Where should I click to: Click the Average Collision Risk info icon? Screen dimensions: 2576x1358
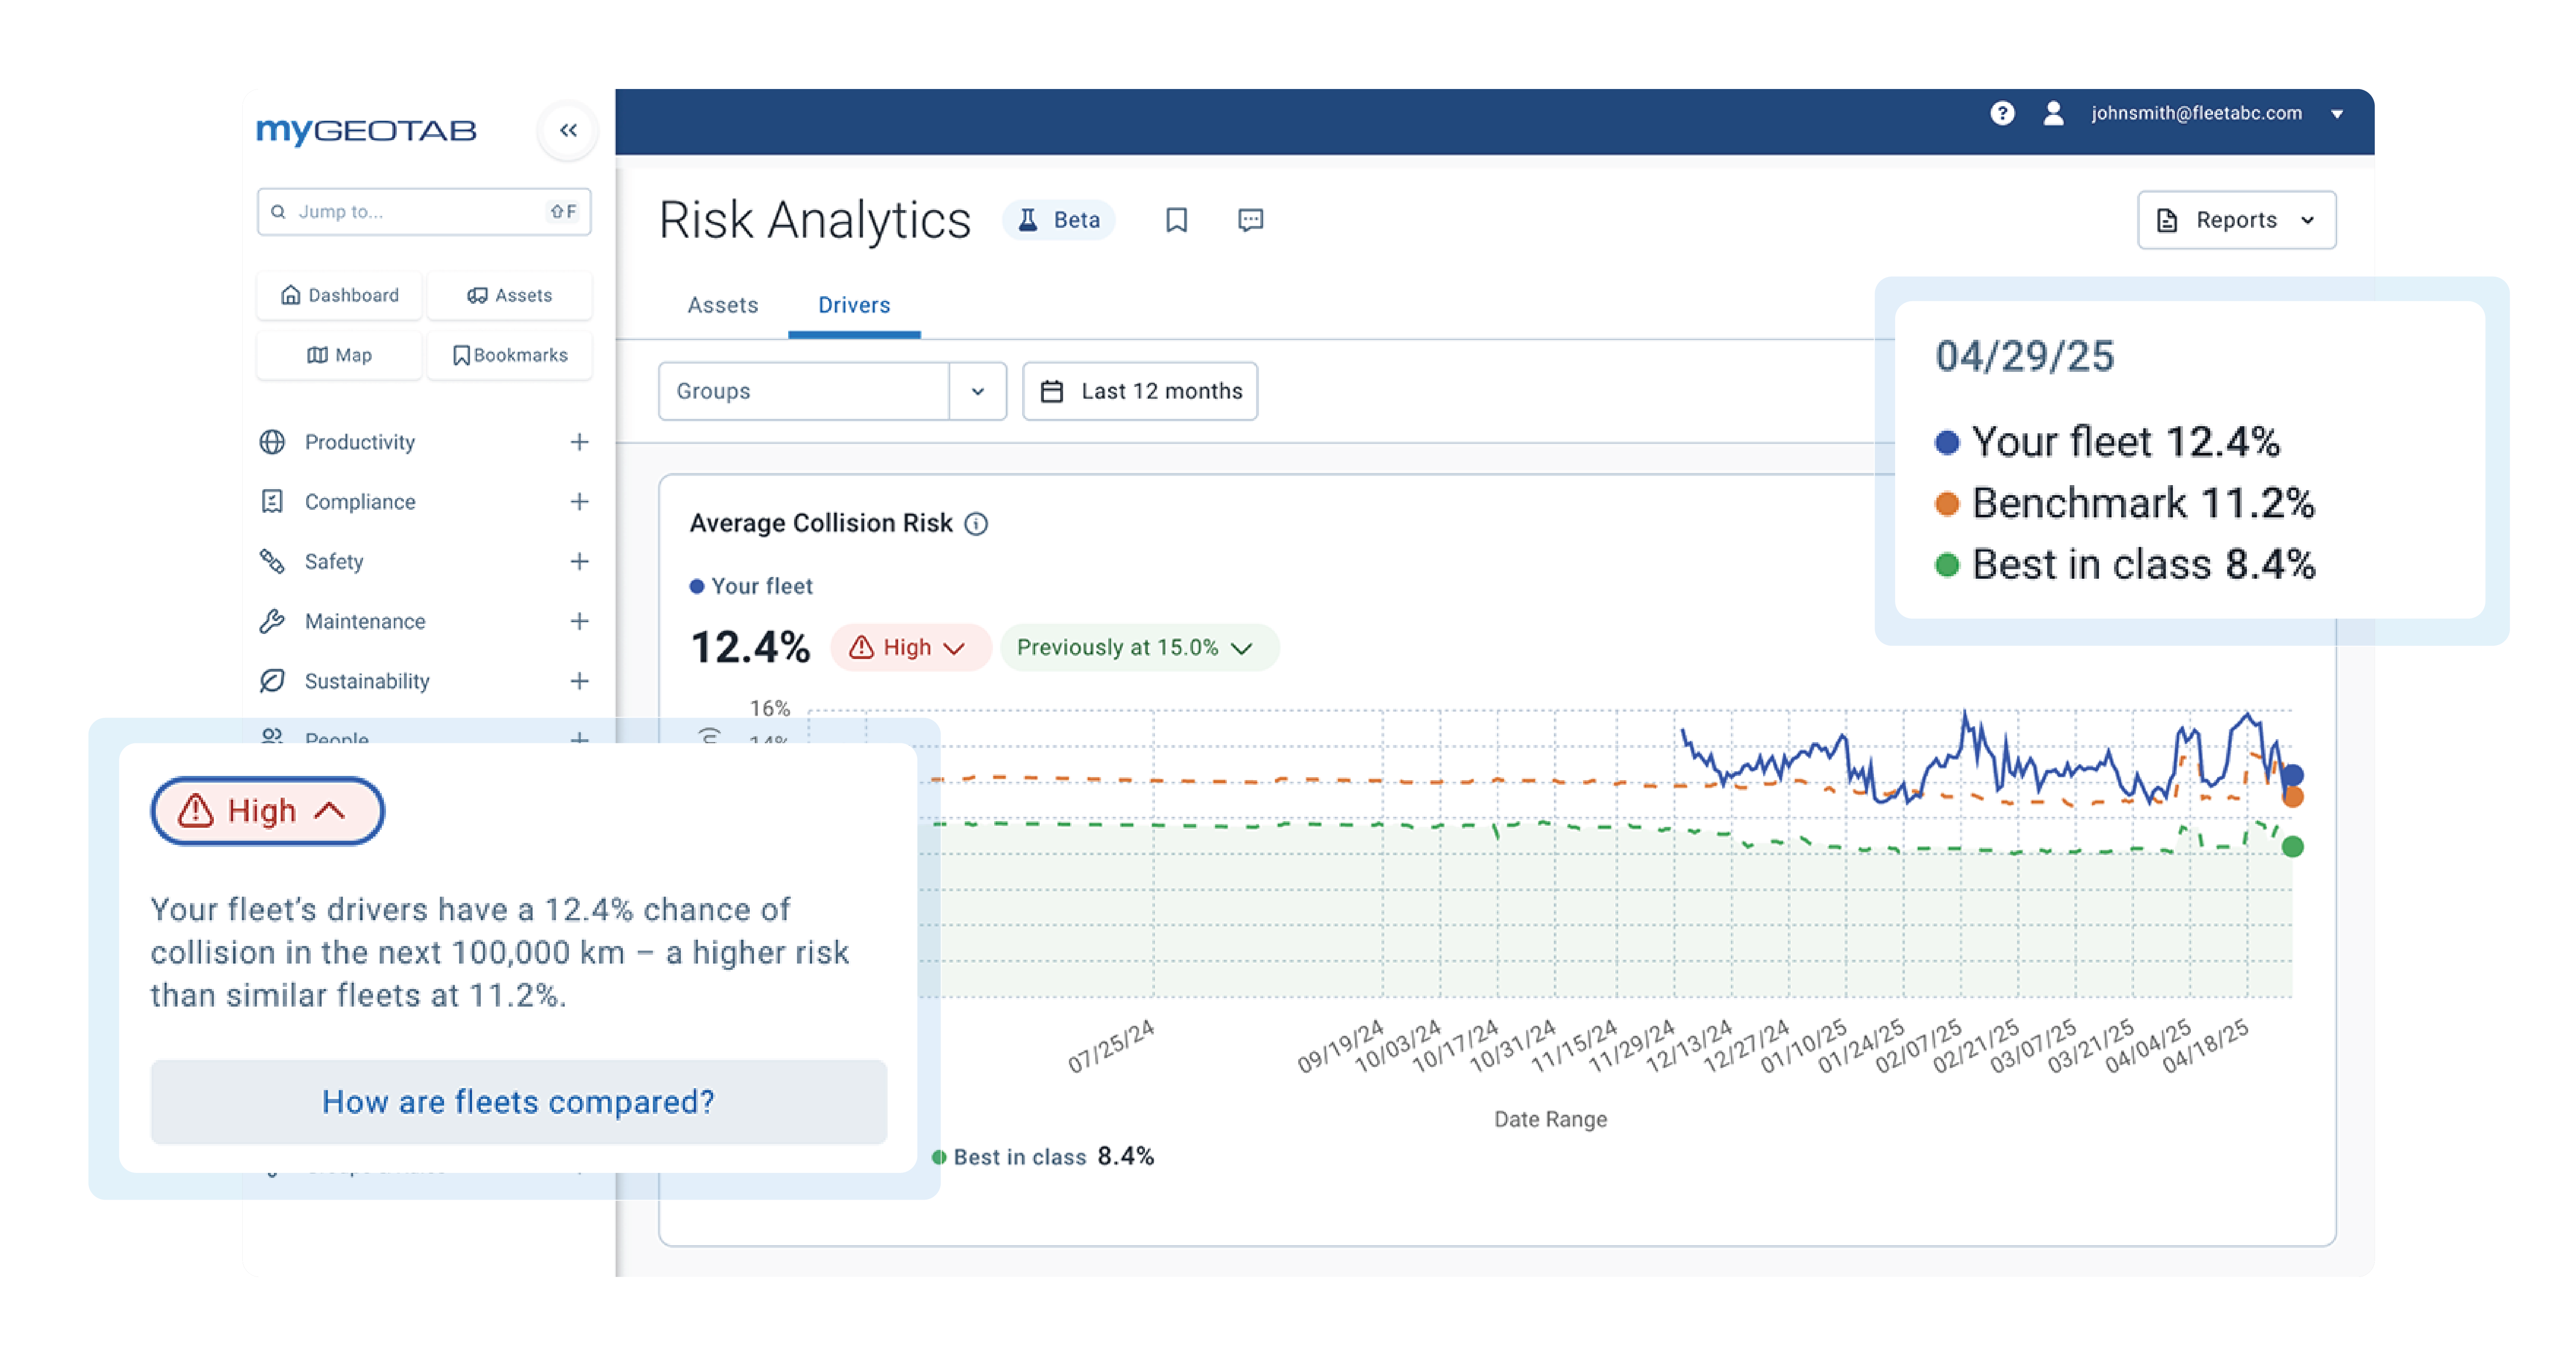tap(976, 524)
